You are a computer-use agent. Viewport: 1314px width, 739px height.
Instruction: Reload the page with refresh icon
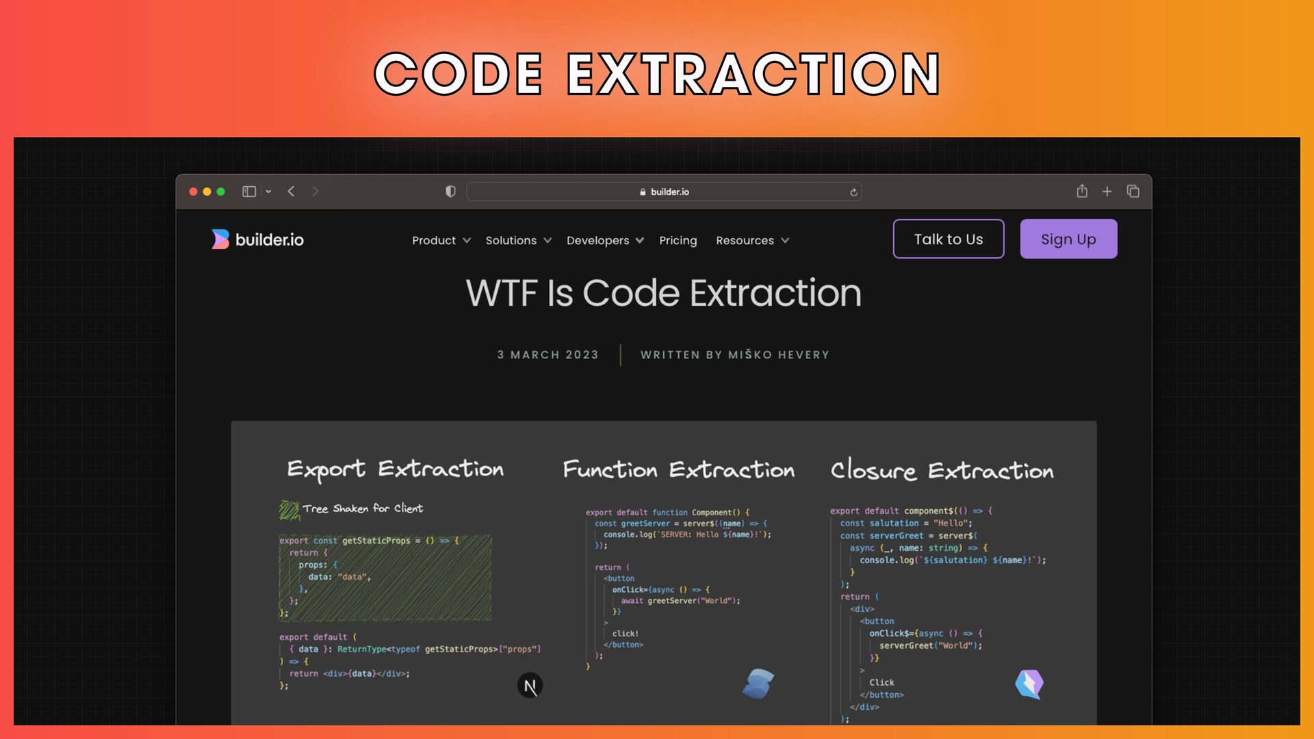(853, 192)
